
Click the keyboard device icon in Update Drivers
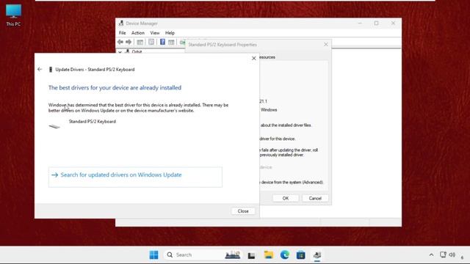(54, 126)
